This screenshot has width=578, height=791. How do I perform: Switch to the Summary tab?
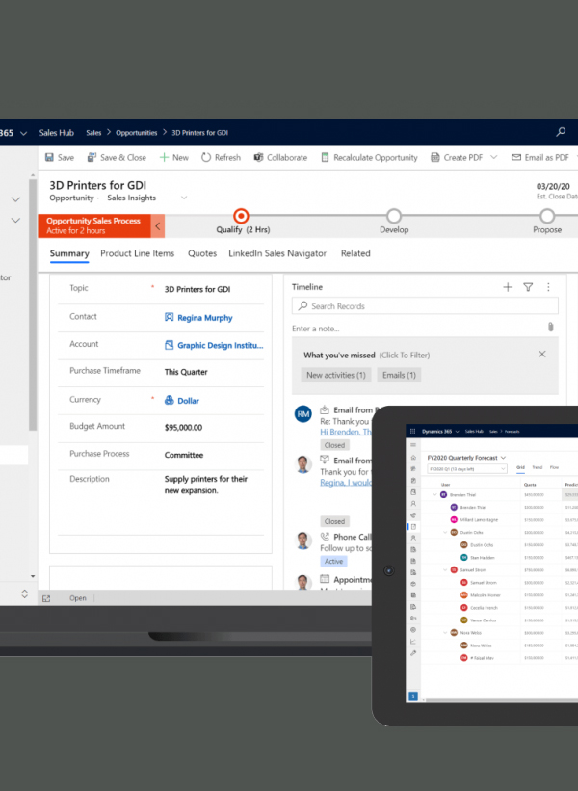69,253
